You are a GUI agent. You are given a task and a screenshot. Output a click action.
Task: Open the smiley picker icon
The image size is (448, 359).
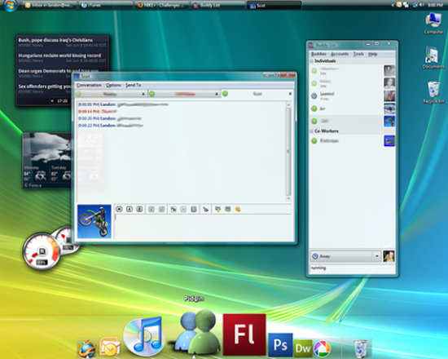(238, 209)
